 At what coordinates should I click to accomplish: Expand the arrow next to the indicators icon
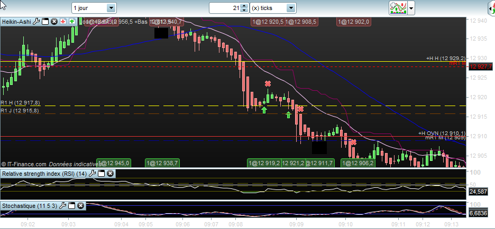point(411,8)
